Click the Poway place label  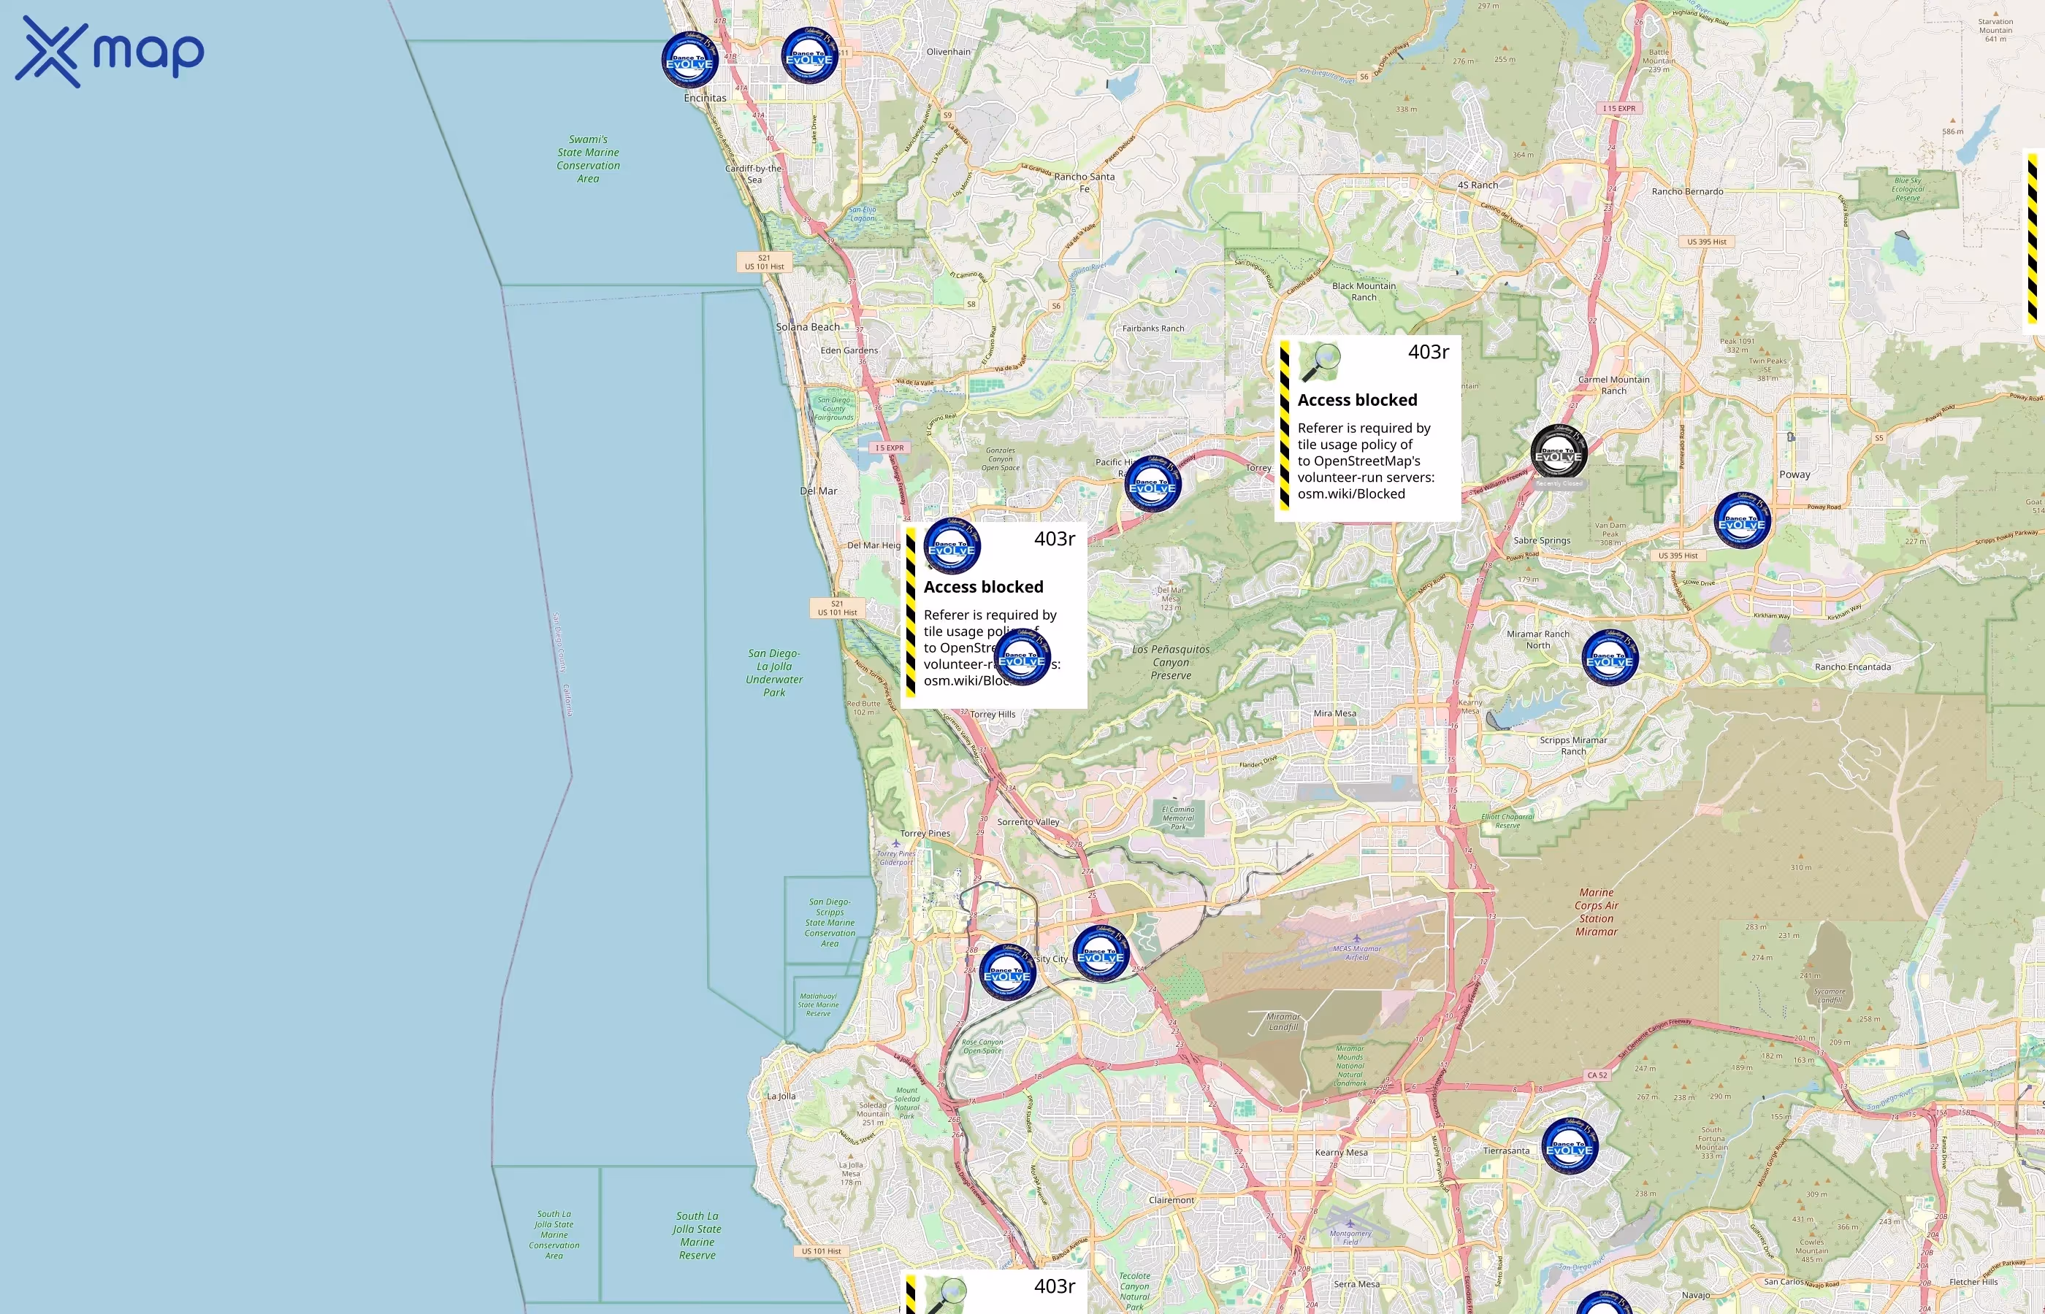1794,474
